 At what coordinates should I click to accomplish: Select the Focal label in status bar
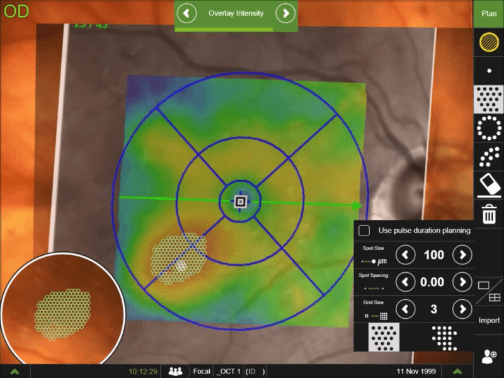coord(200,371)
